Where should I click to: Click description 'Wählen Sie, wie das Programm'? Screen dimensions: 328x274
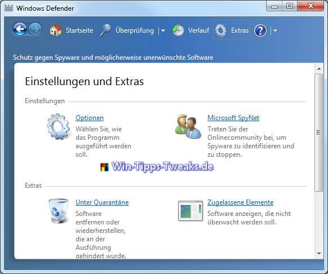click(x=103, y=142)
